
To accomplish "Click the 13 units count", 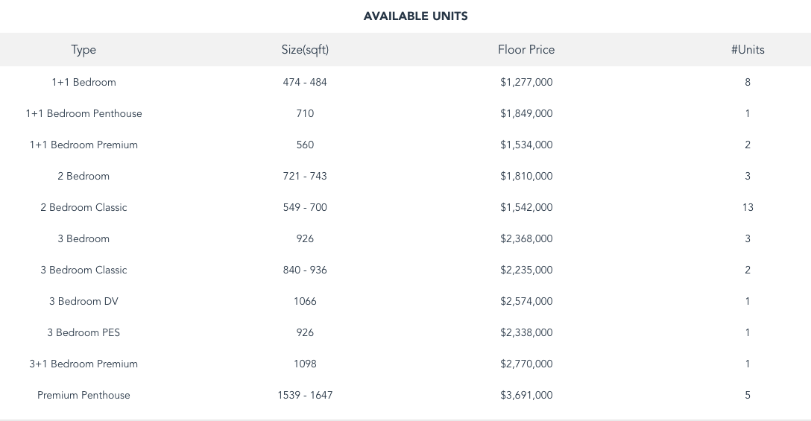I will coord(748,207).
